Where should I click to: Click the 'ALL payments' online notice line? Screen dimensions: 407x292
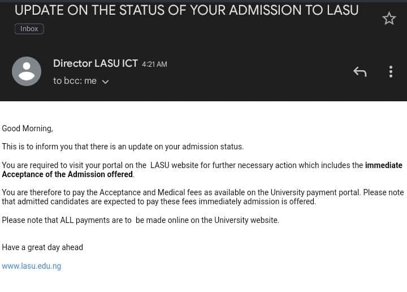click(x=140, y=220)
